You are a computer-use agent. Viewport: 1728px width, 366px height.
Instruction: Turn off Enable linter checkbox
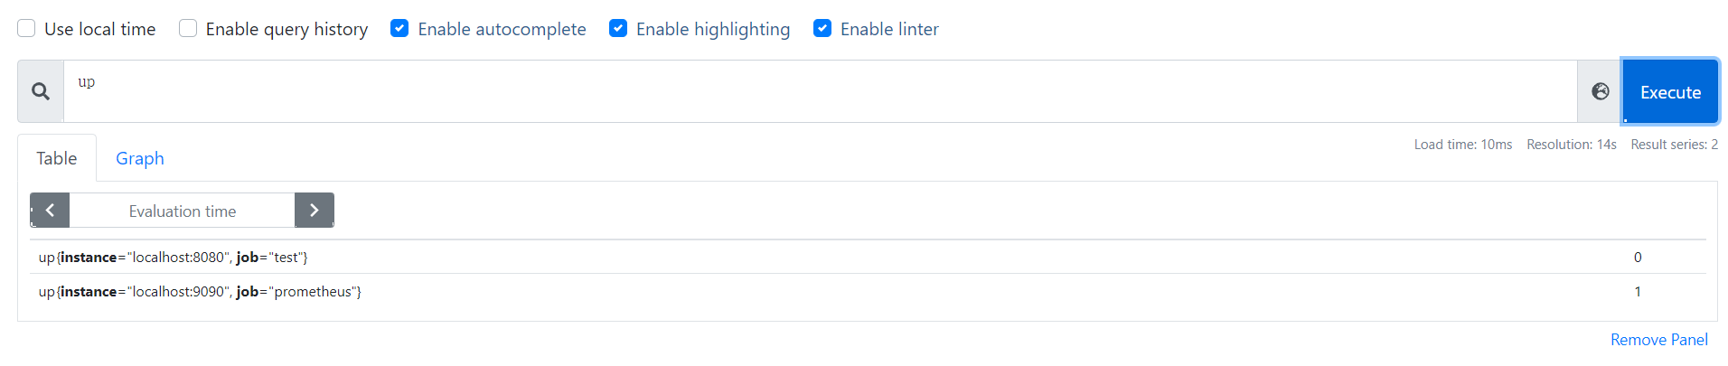coord(822,29)
